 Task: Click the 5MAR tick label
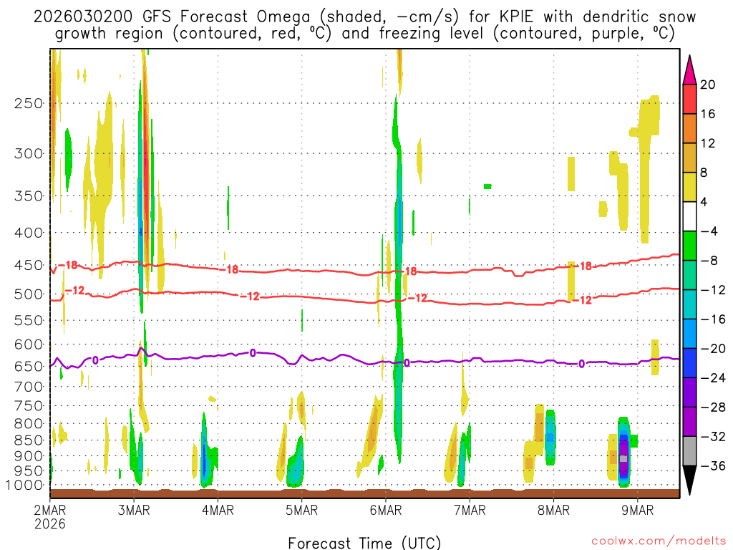[301, 510]
